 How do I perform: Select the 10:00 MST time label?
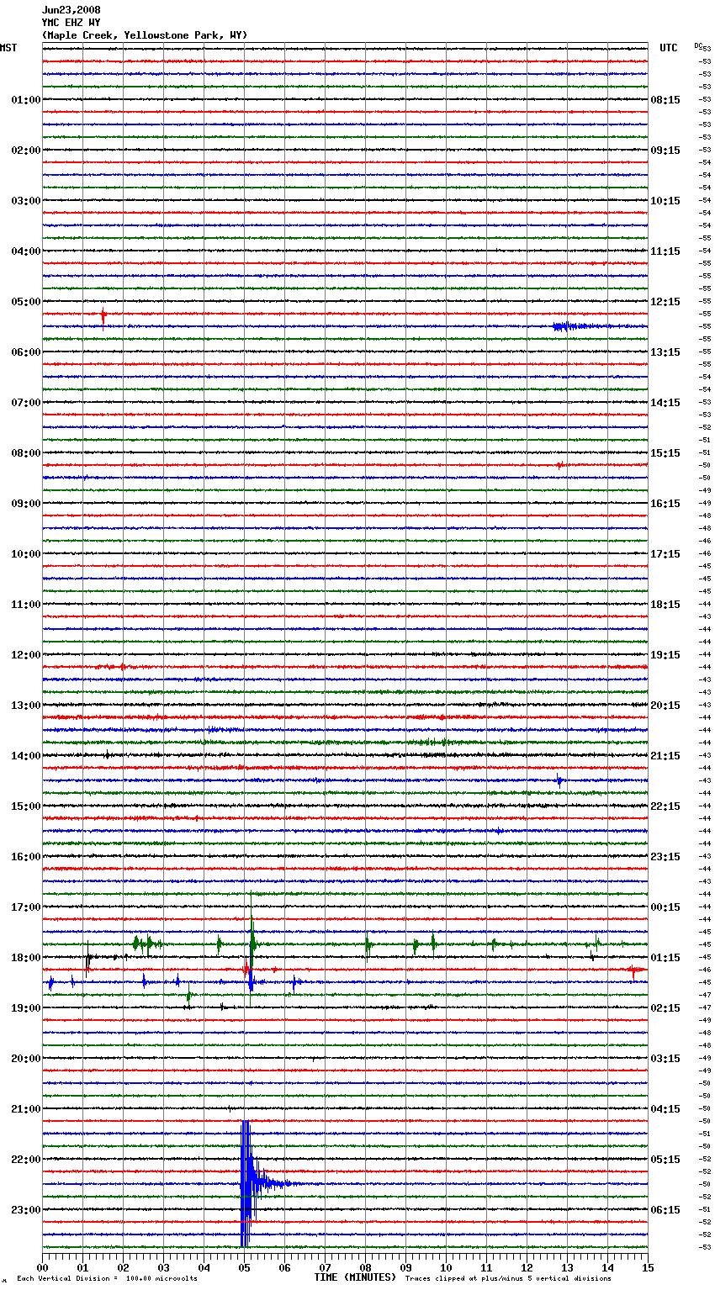pos(26,554)
